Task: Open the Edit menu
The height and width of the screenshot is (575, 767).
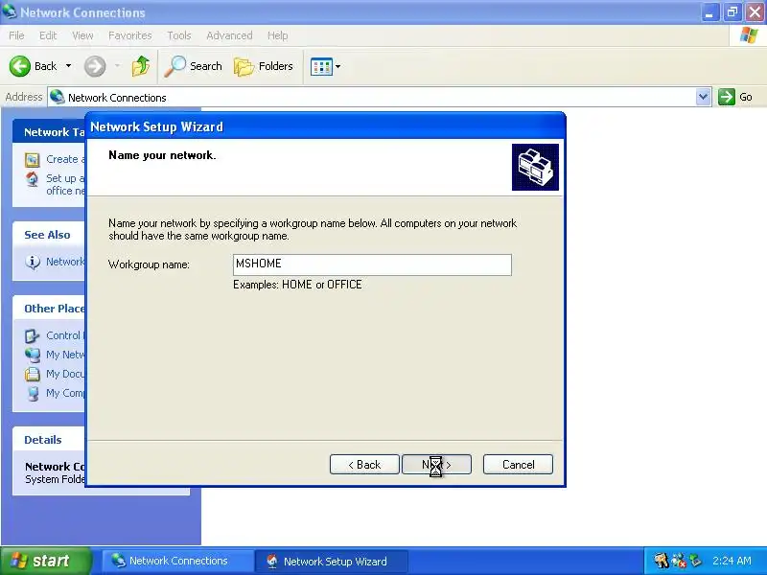Action: pyautogui.click(x=48, y=35)
